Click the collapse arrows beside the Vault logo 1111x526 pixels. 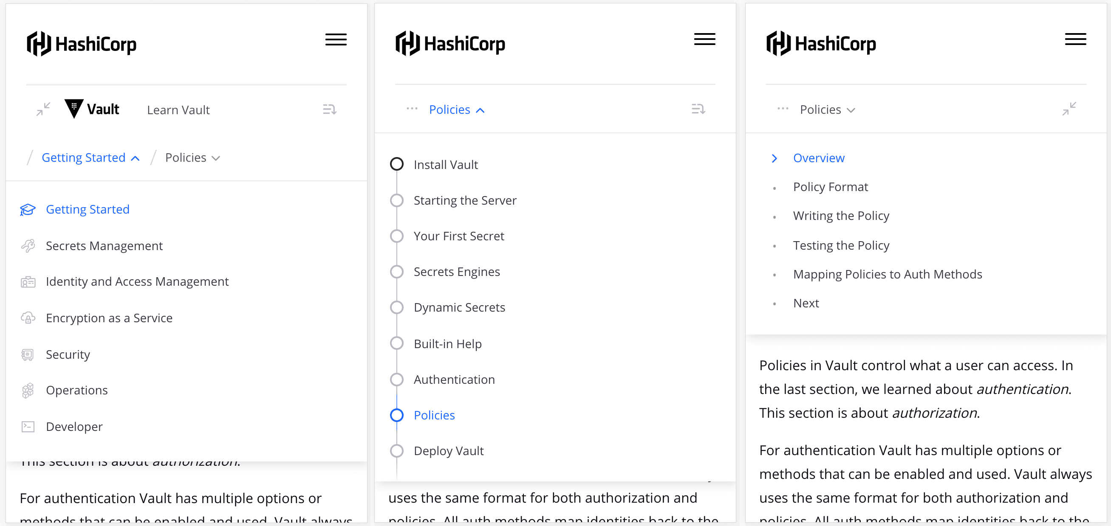(43, 110)
